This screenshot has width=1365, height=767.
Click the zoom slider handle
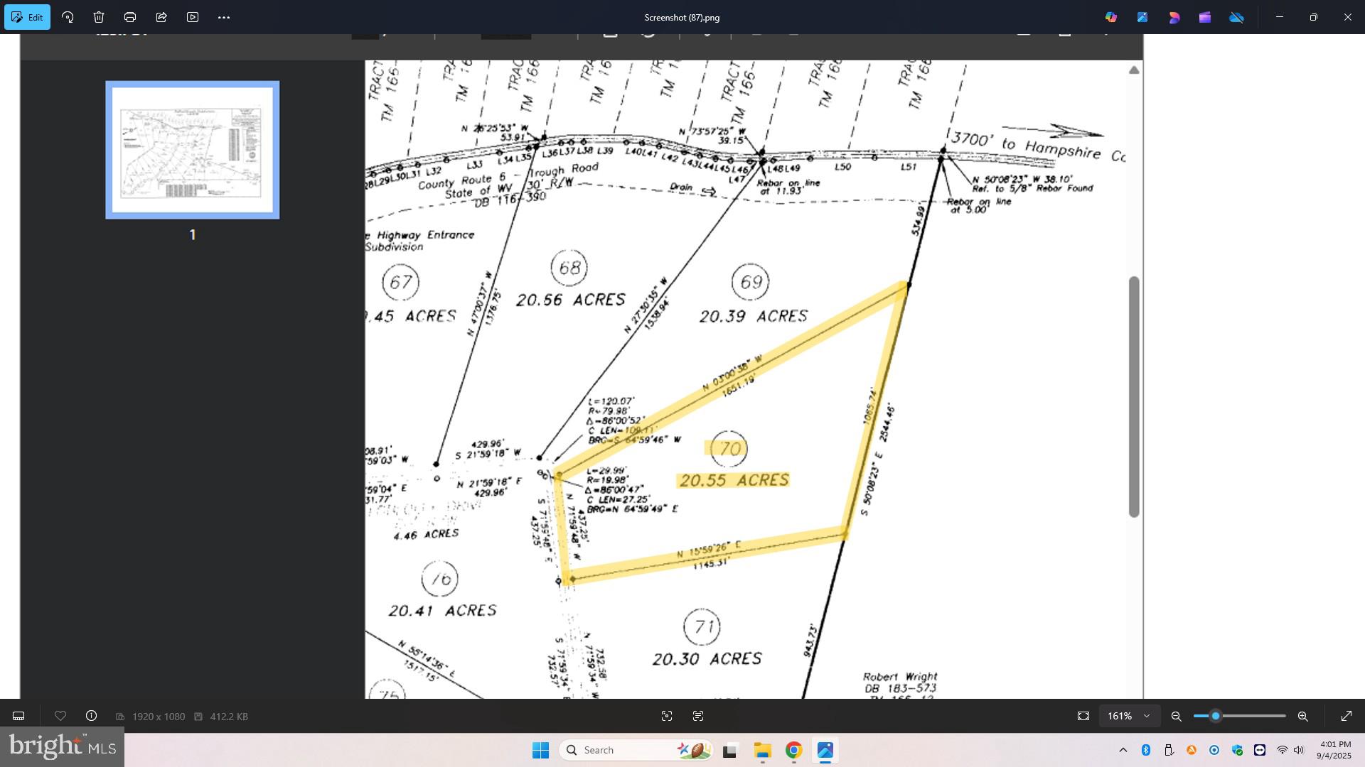click(1216, 717)
